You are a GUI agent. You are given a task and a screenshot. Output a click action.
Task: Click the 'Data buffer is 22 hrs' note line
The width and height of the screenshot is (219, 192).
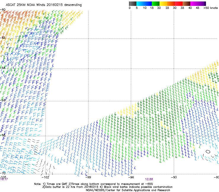pyautogui.click(x=107, y=187)
